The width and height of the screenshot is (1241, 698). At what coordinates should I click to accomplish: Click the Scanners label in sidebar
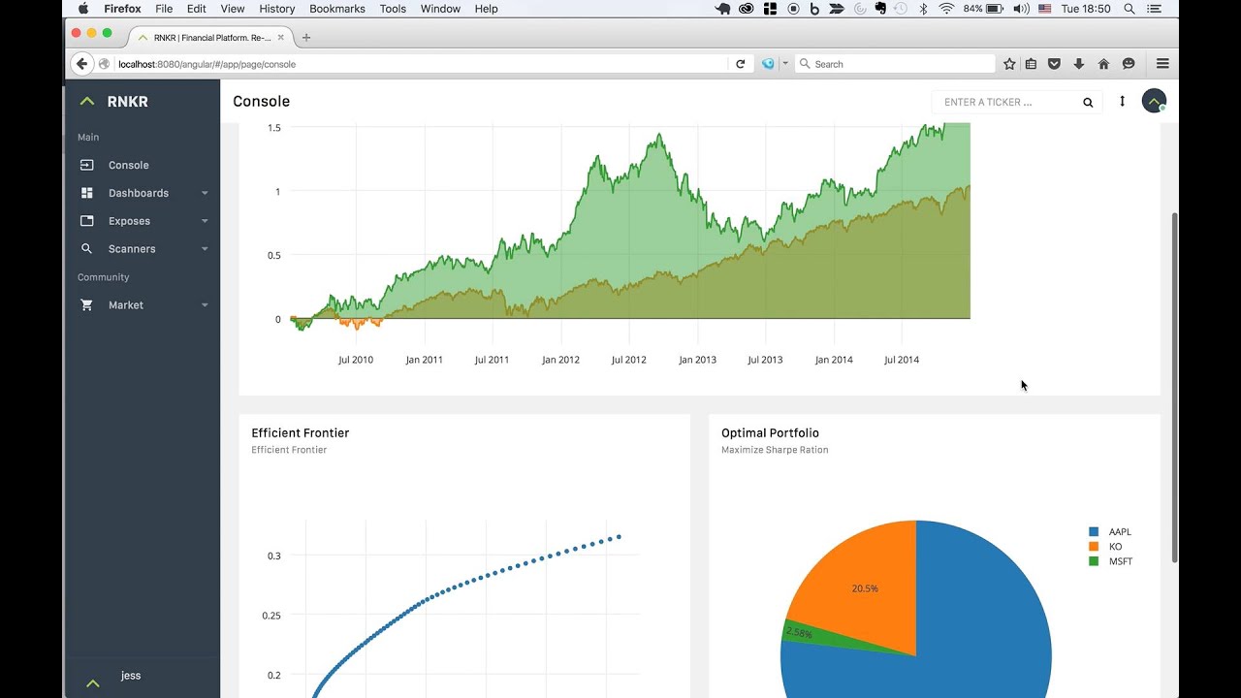tap(132, 249)
